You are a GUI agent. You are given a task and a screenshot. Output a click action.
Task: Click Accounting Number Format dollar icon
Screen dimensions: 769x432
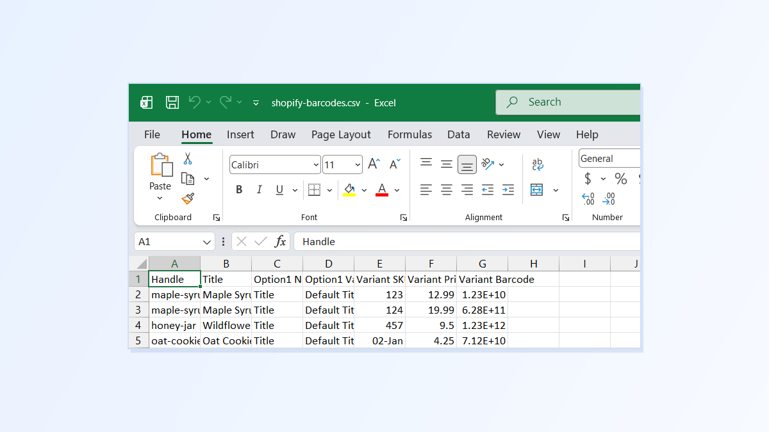click(588, 179)
